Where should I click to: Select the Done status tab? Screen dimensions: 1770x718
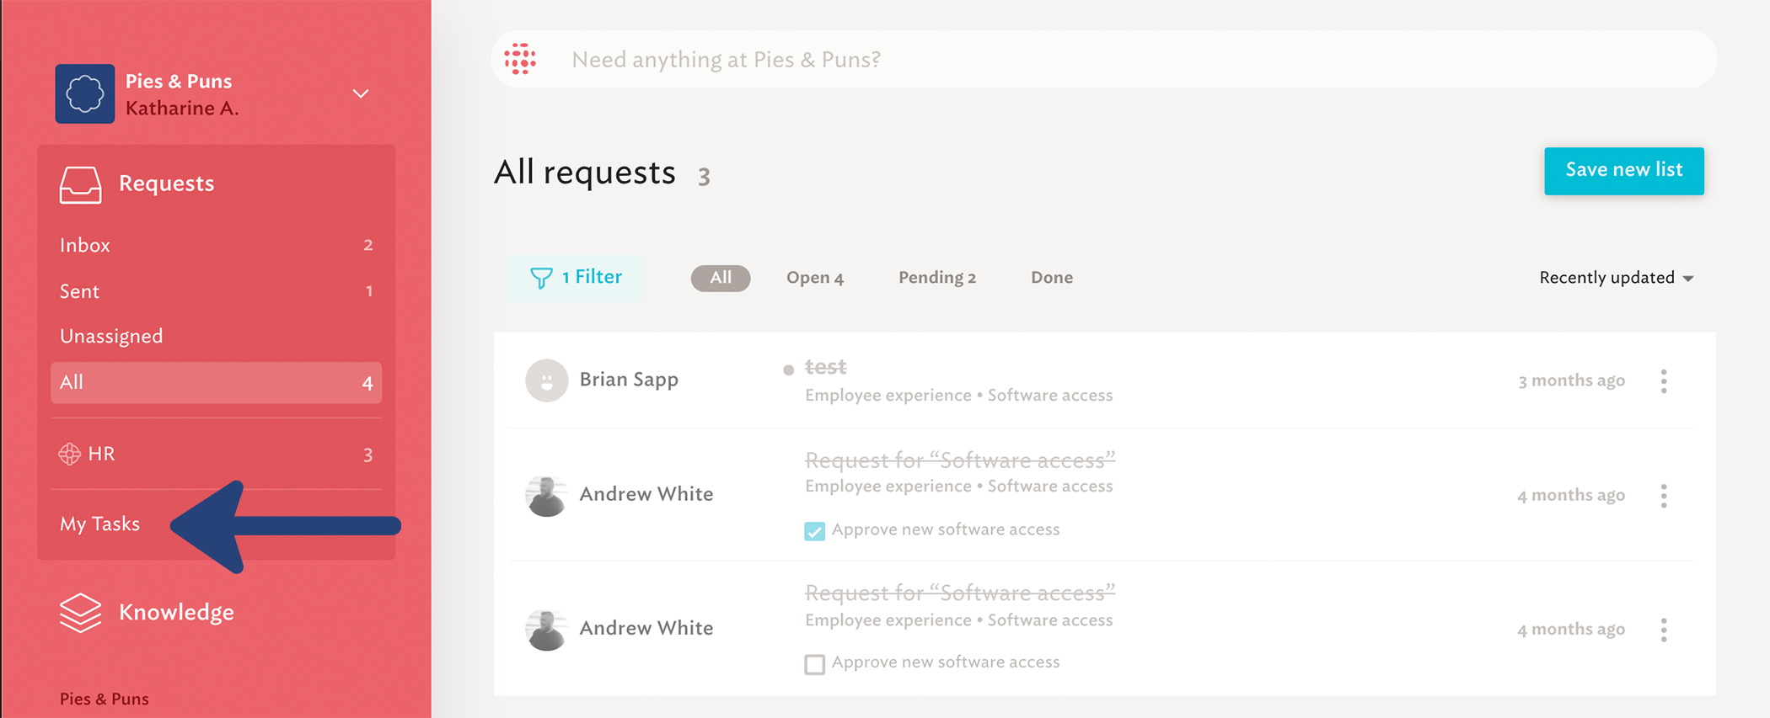tap(1052, 278)
